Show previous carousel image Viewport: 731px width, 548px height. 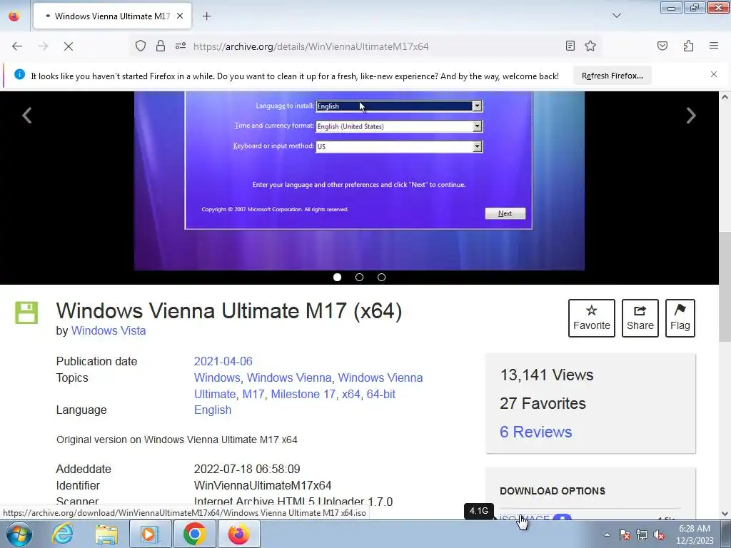[27, 115]
